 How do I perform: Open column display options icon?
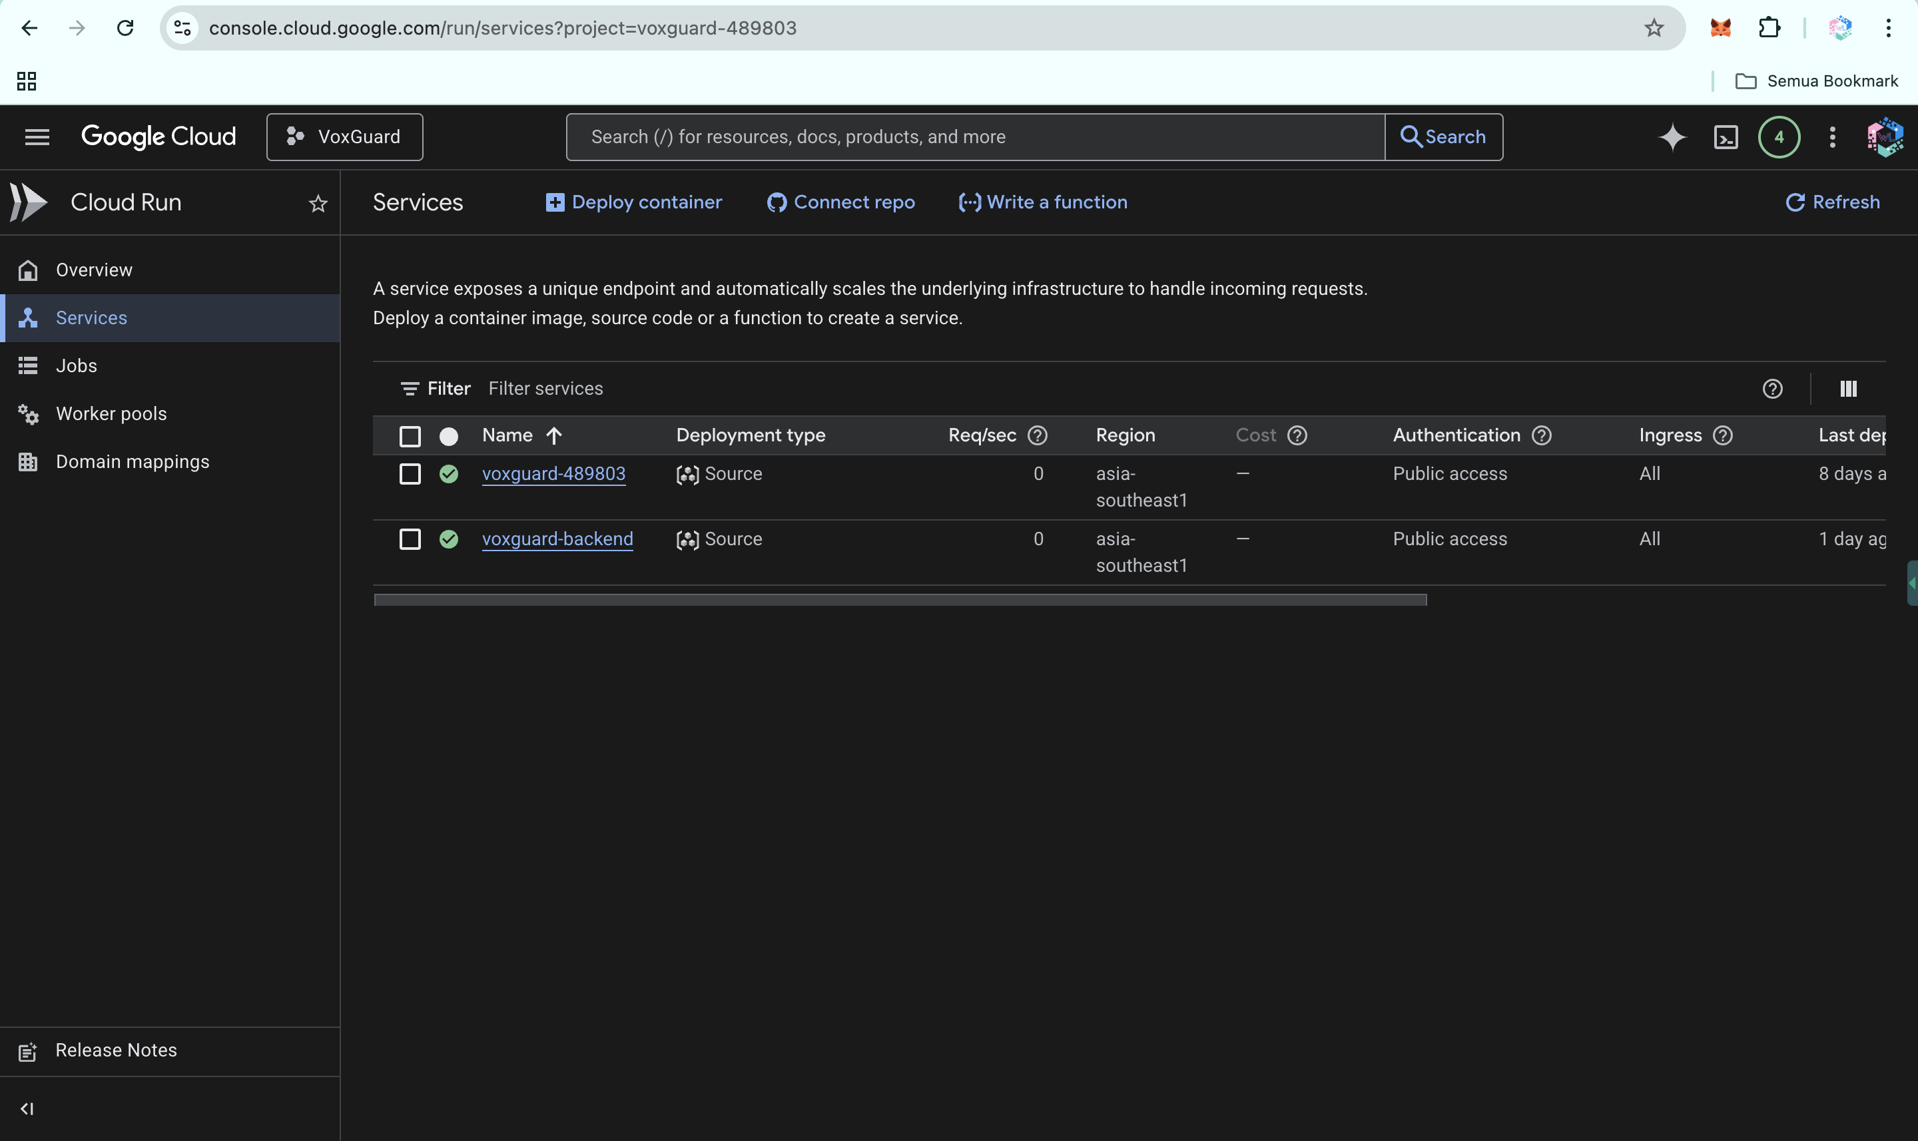(1848, 389)
